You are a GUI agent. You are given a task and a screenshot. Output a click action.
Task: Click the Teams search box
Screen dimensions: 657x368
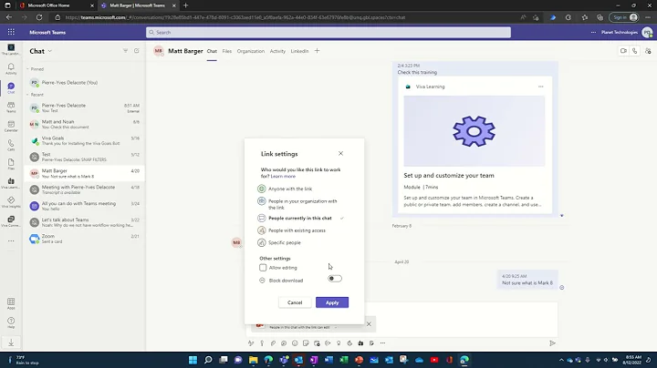(328, 32)
